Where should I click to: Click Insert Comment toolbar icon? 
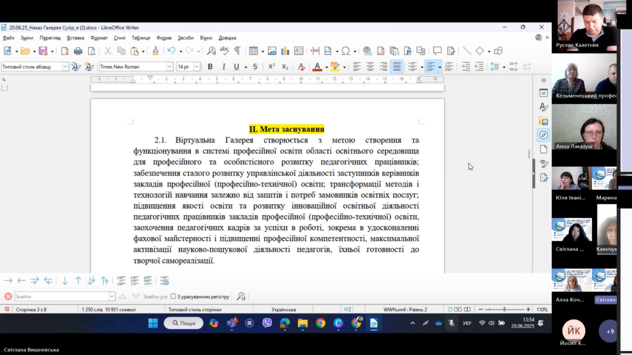[x=437, y=51]
